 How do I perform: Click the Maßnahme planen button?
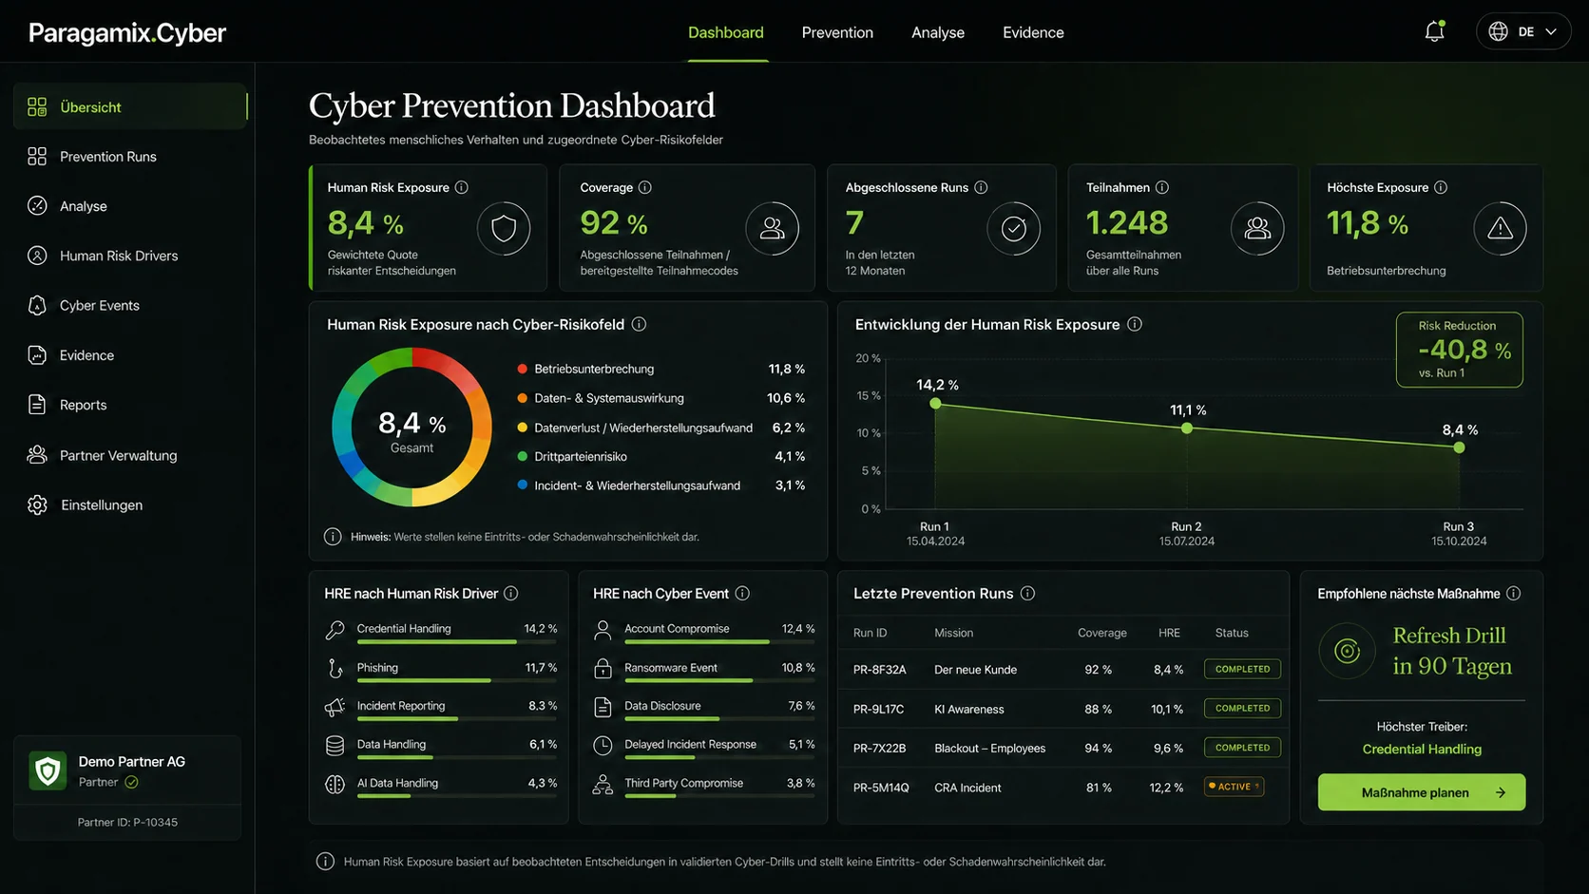pos(1422,792)
